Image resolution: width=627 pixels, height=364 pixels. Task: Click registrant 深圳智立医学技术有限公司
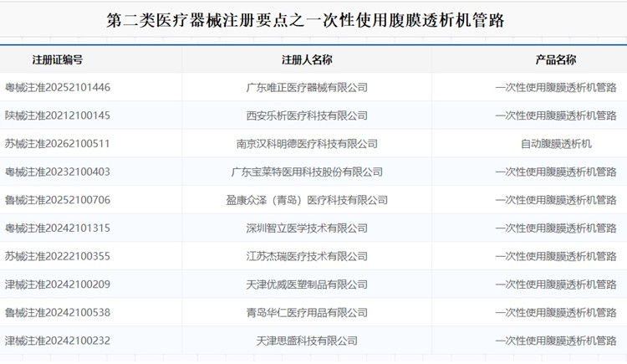click(x=307, y=228)
